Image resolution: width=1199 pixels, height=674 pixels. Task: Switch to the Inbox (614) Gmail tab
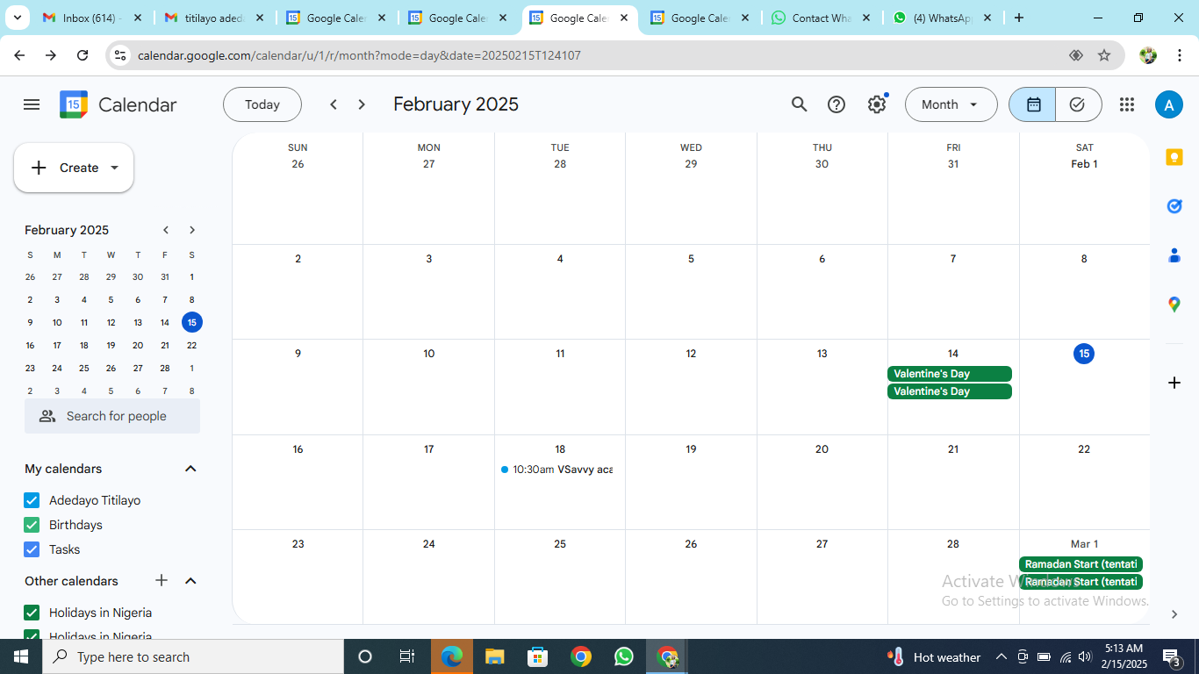[93, 18]
